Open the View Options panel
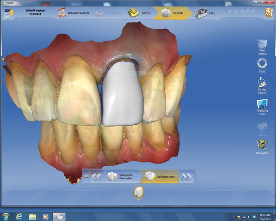Viewport: 276px width, 221px height. coord(262,47)
